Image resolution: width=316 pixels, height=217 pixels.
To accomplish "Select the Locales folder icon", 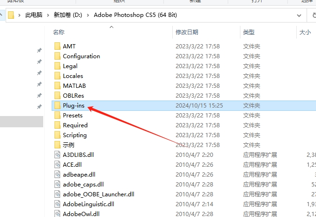I will coord(57,76).
